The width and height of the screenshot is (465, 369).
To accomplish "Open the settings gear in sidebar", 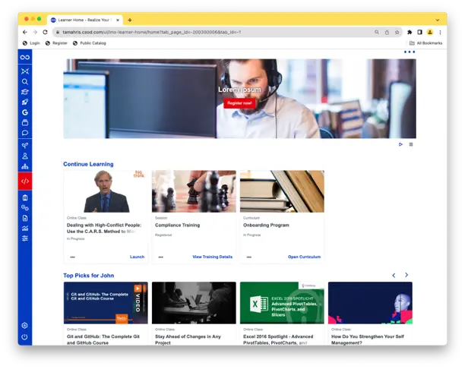I will click(25, 326).
